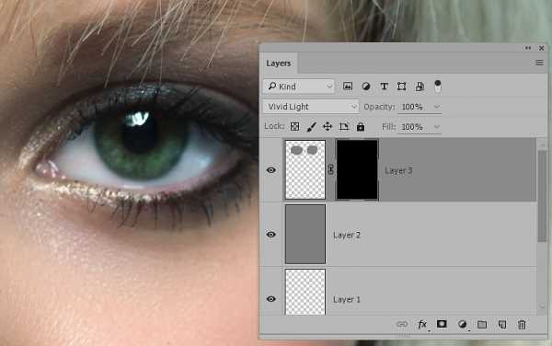Expand the Opacity slider dropdown arrow
Screen dimensions: 552x346
pyautogui.click(x=437, y=107)
